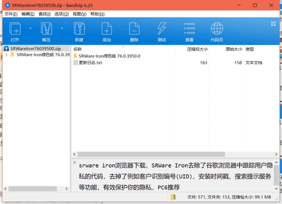
Task: Open the 查找(I) menu
Action: click(x=45, y=14)
